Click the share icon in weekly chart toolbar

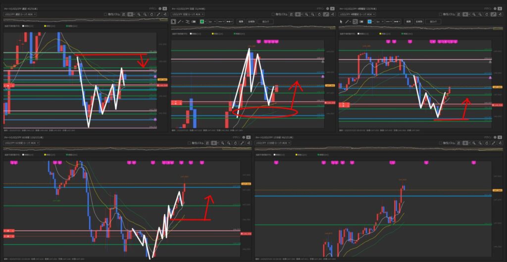pos(165,14)
